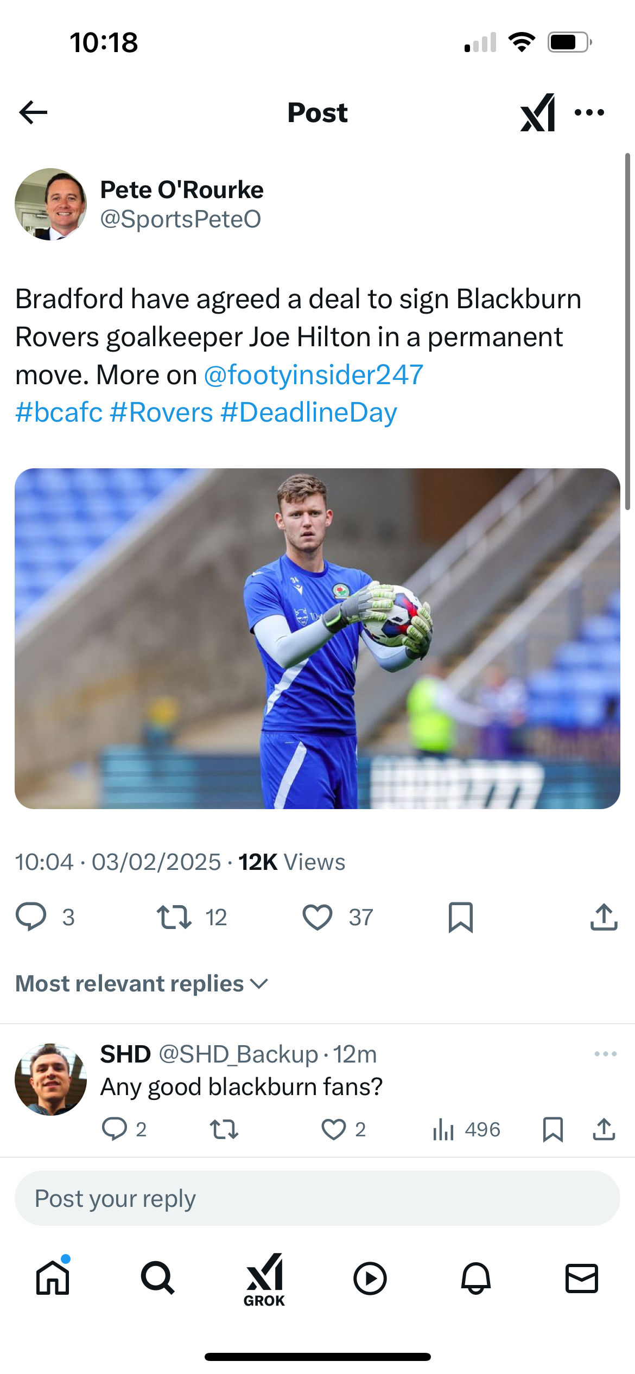The image size is (635, 1374).
Task: View the goalkeeper photo in the post
Action: point(317,638)
